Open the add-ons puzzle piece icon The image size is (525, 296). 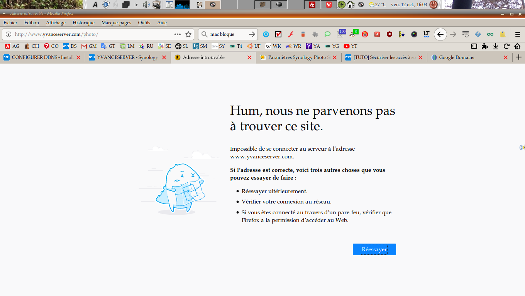(485, 46)
